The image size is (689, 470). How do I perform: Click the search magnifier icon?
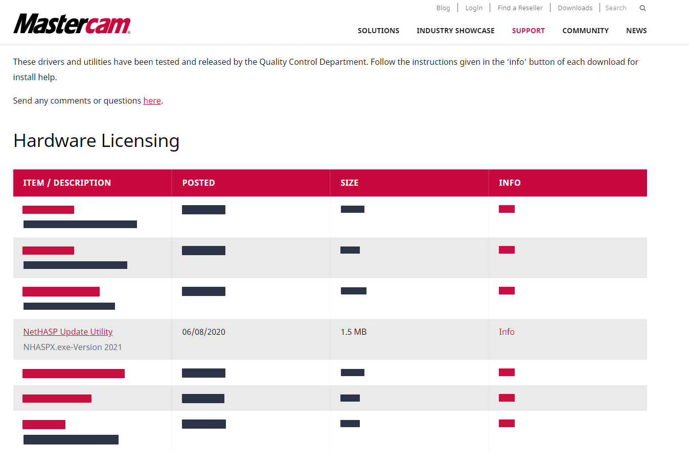click(642, 8)
